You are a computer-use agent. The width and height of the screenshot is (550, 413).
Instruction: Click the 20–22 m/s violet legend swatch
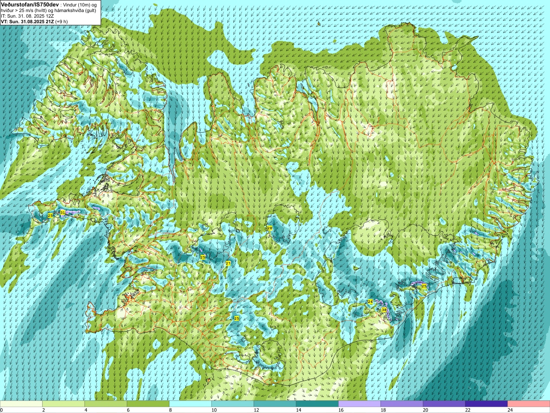coord(444,404)
